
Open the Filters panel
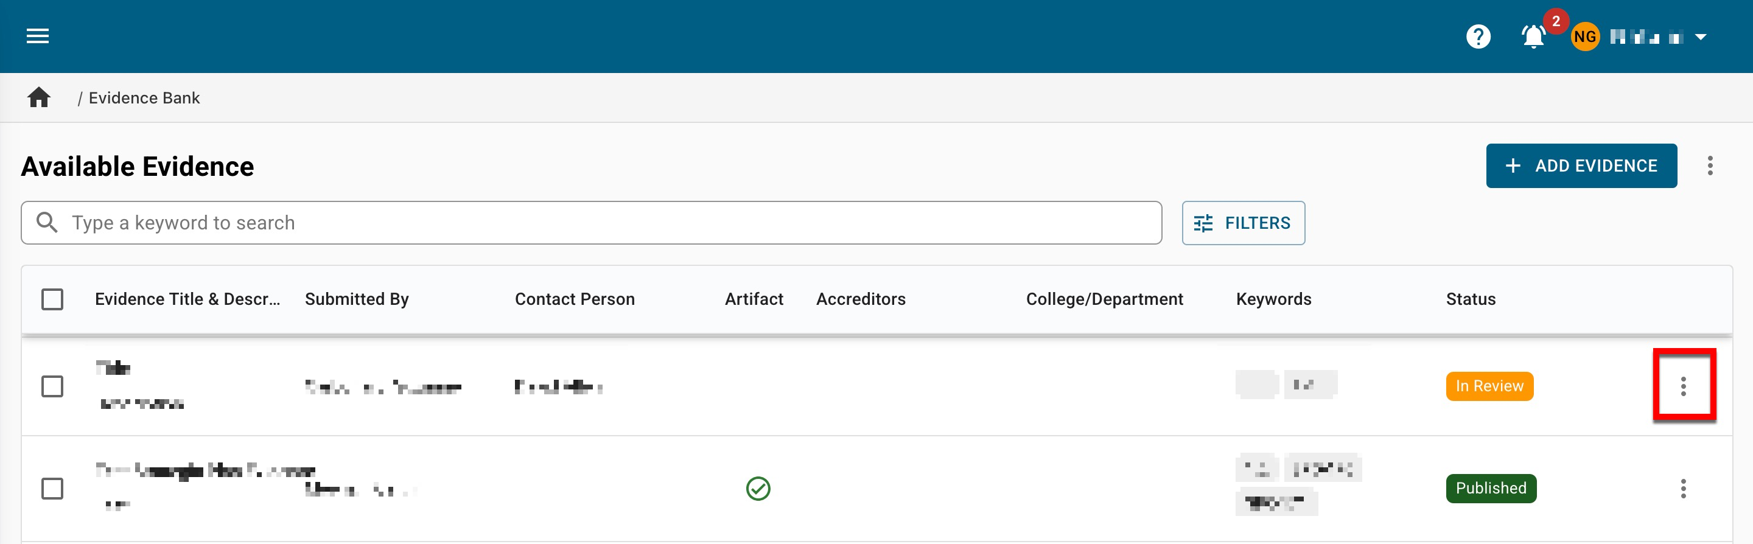pyautogui.click(x=1242, y=223)
